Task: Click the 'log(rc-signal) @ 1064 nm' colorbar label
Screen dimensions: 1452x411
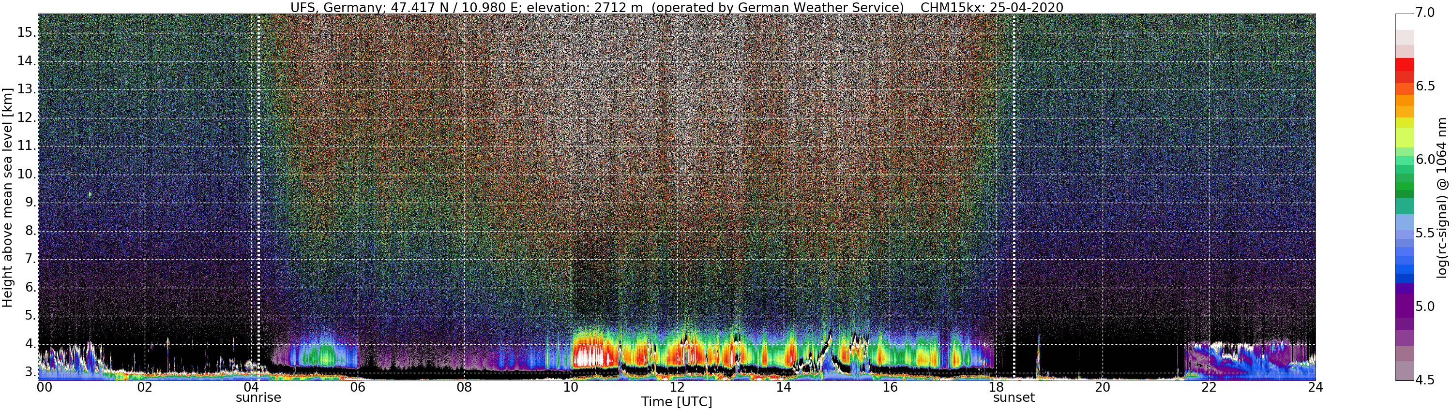Action: click(x=1442, y=197)
